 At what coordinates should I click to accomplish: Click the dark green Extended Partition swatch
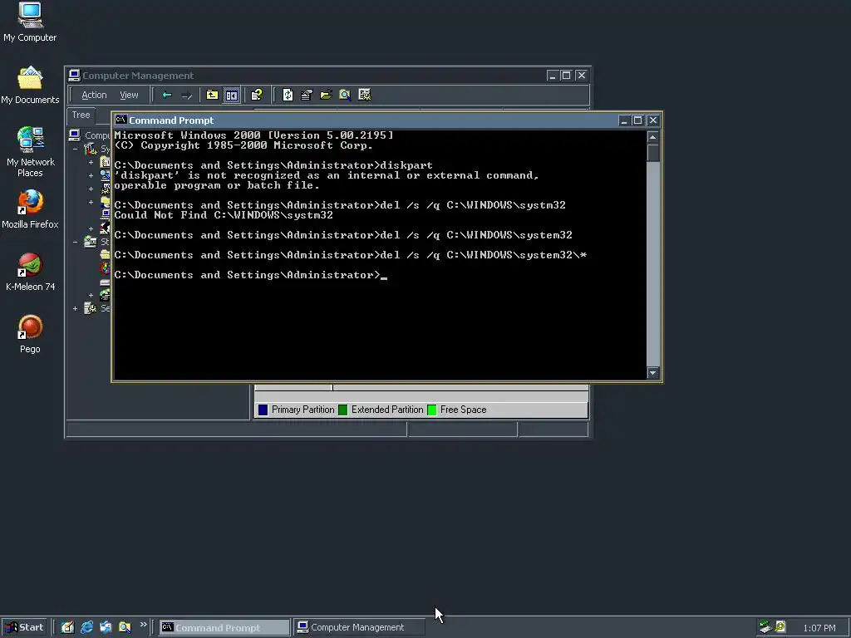343,410
